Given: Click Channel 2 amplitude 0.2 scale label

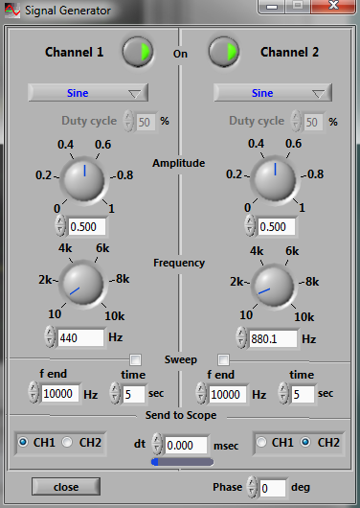Looking at the screenshot, I should pyautogui.click(x=234, y=174).
